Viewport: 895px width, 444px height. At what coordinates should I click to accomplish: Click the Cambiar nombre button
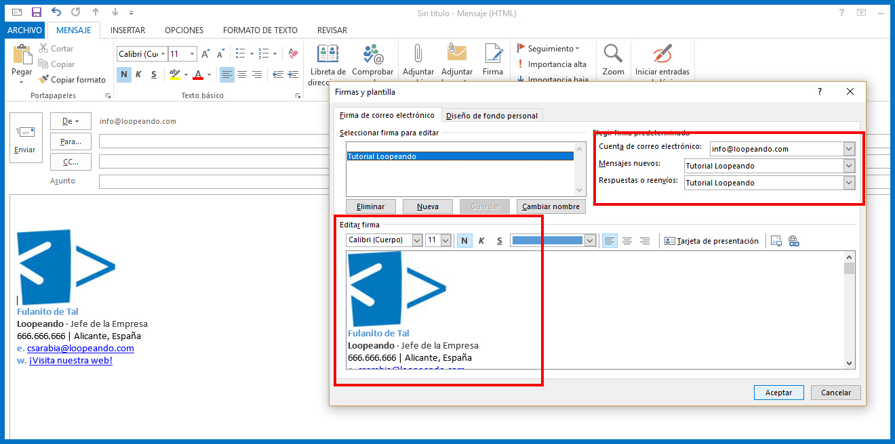click(x=551, y=206)
